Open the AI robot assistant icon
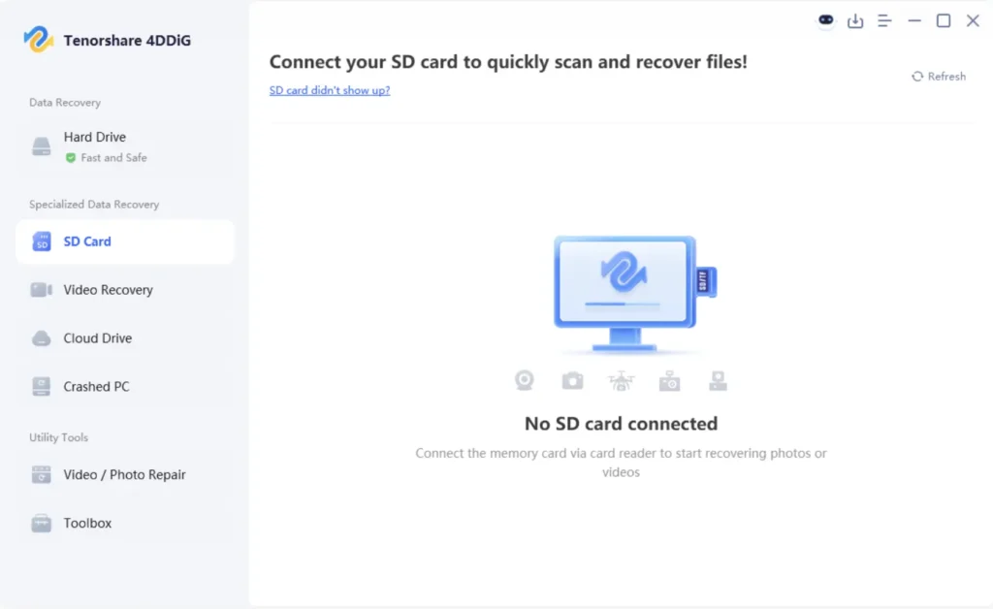This screenshot has width=993, height=609. [x=825, y=20]
